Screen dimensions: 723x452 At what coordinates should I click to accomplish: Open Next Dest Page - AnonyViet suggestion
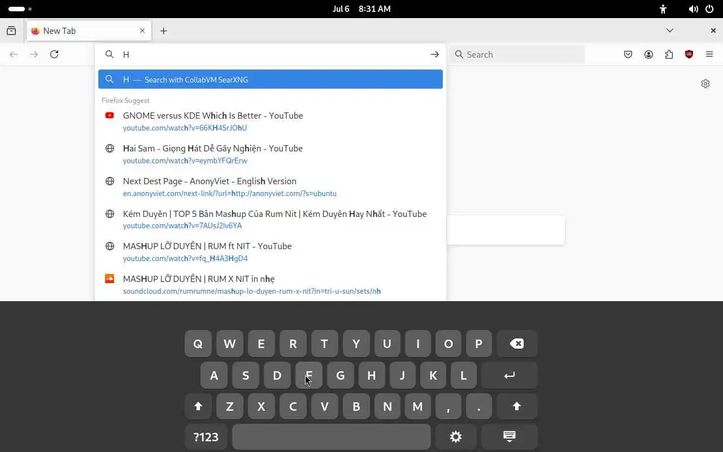(271, 186)
